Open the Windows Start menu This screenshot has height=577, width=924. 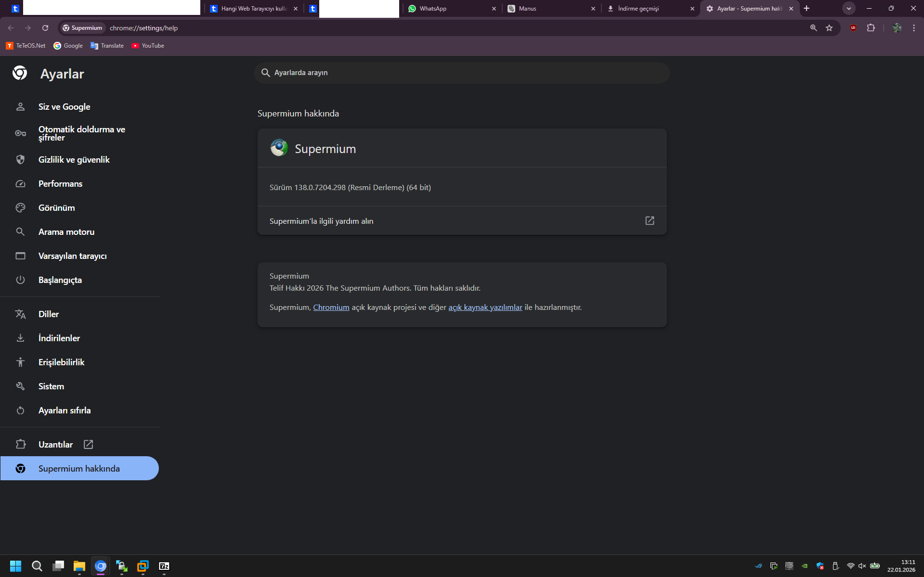[x=16, y=566]
